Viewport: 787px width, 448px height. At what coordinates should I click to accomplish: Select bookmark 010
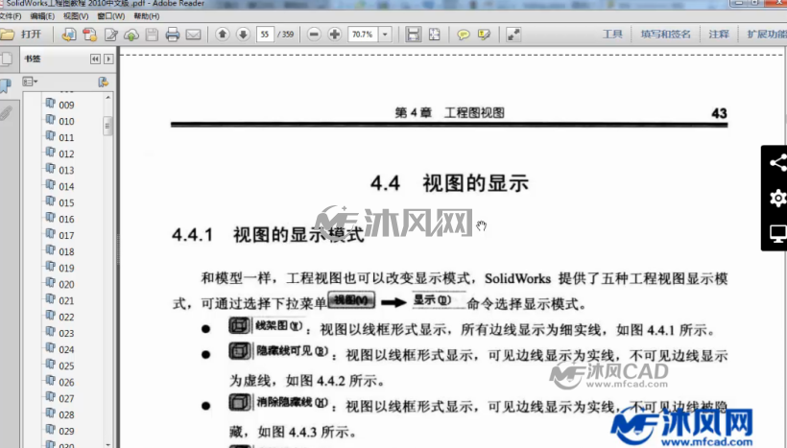[66, 121]
